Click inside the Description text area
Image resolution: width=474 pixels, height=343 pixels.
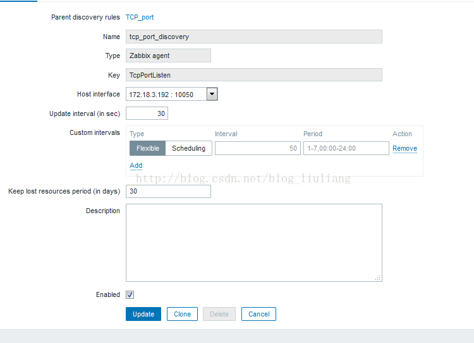point(254,243)
